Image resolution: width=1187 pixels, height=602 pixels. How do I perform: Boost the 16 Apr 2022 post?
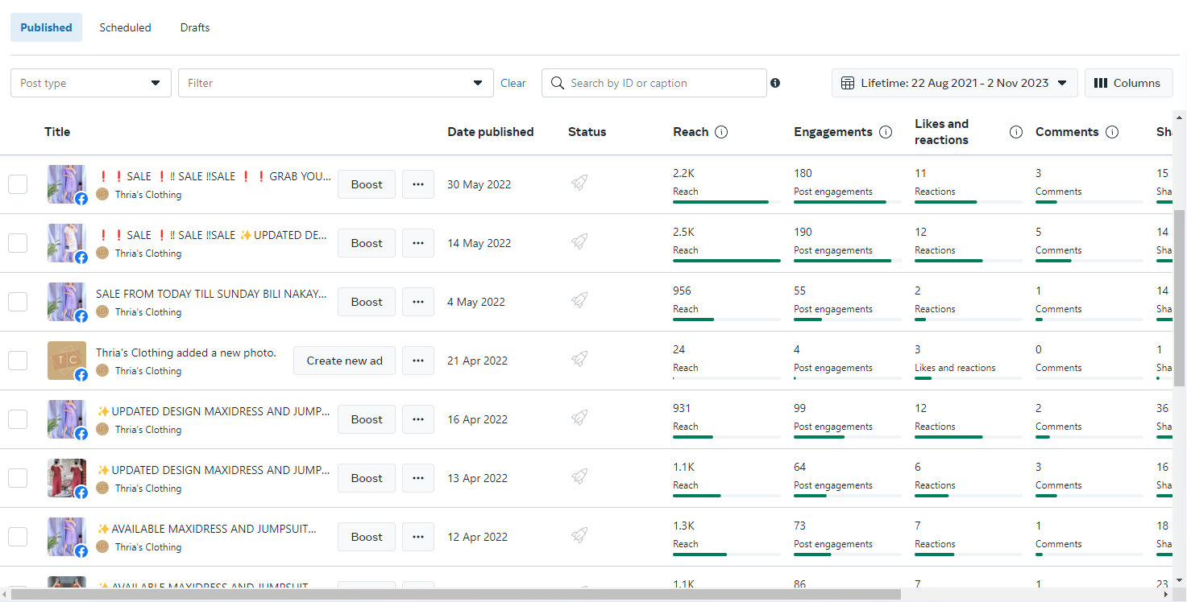(x=367, y=419)
